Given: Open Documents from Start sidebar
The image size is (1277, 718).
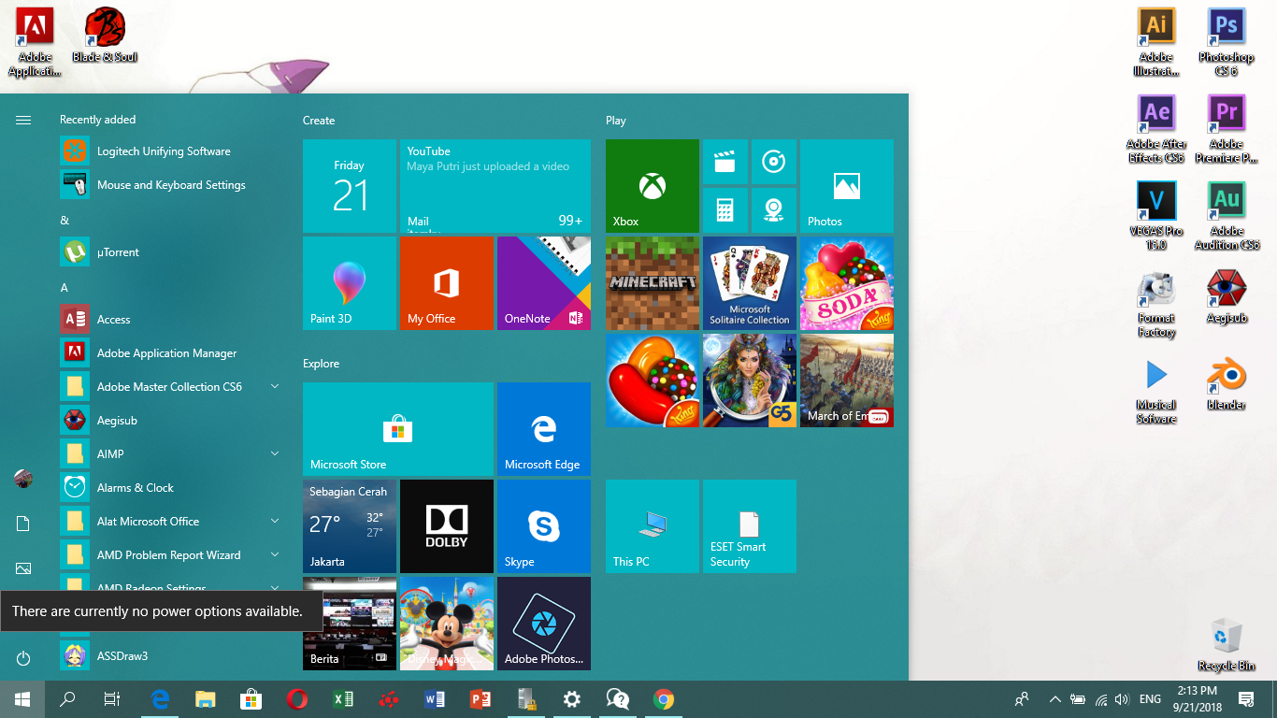Looking at the screenshot, I should click(x=23, y=524).
